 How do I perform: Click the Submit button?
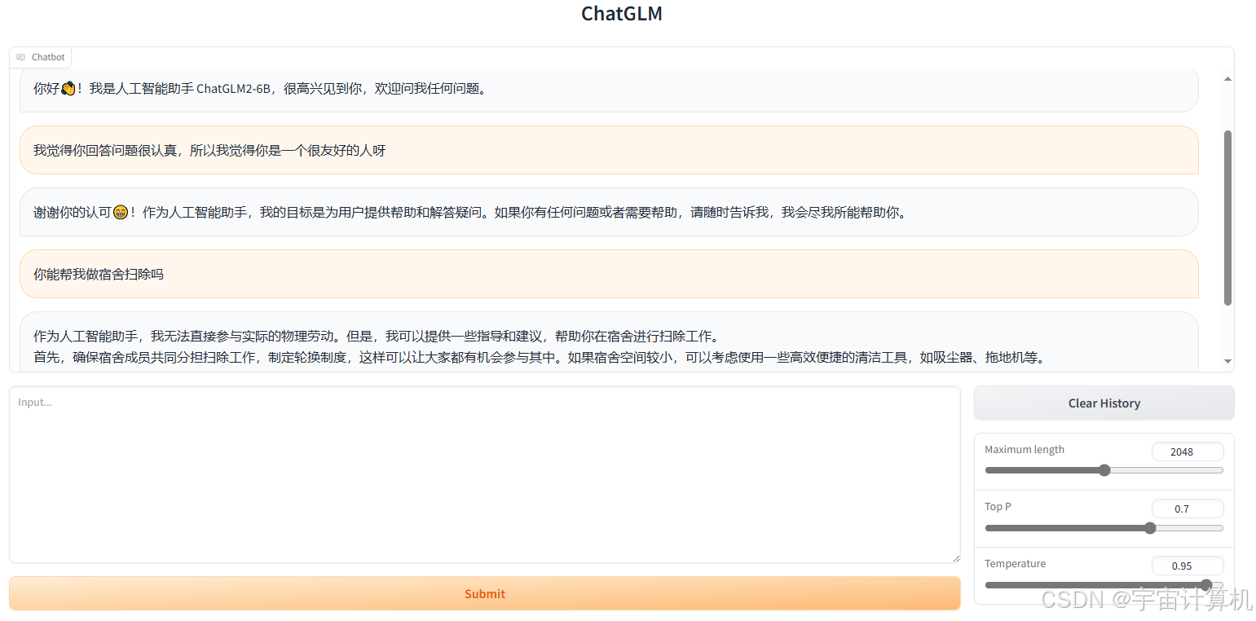pos(485,593)
